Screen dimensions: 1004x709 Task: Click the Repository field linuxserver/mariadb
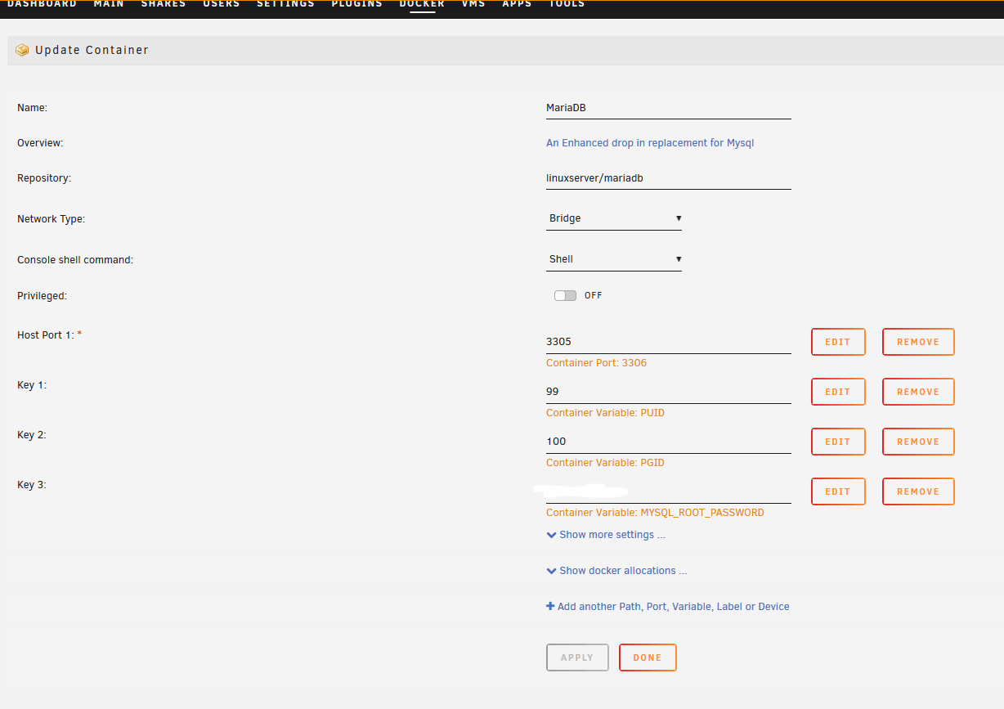[669, 178]
